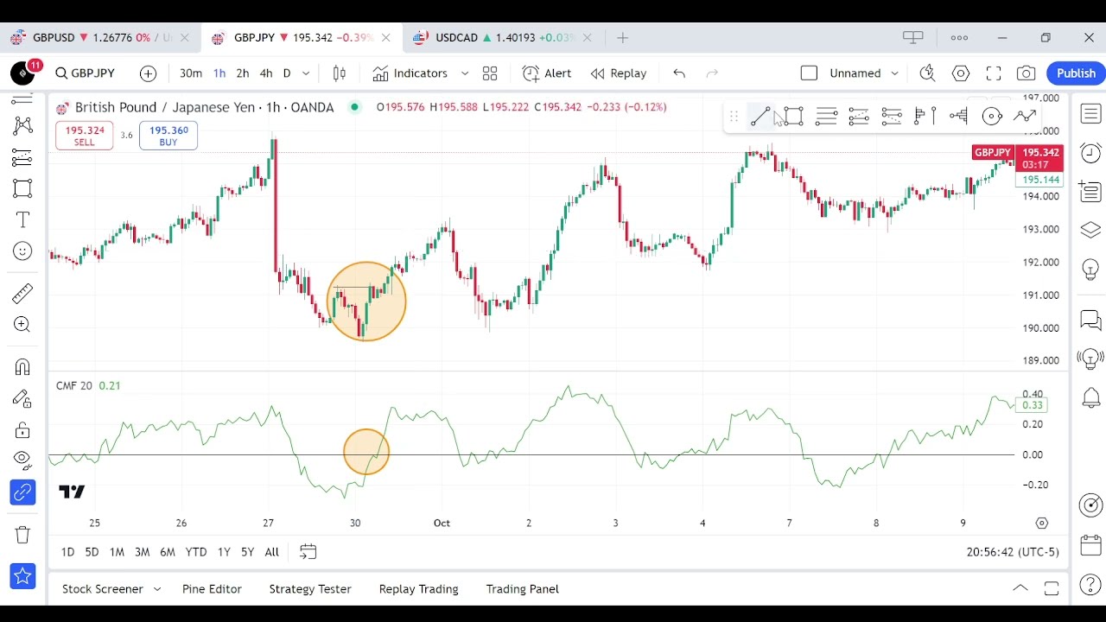Toggle the drawing sync link icon

tap(22, 492)
